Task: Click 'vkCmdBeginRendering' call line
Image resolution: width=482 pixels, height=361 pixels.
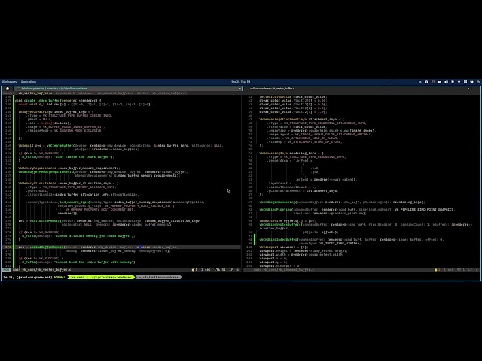Action: click(342, 202)
